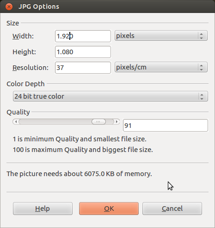Click the arrows on the pixels combo box
This screenshot has height=228, width=215.
coord(201,36)
